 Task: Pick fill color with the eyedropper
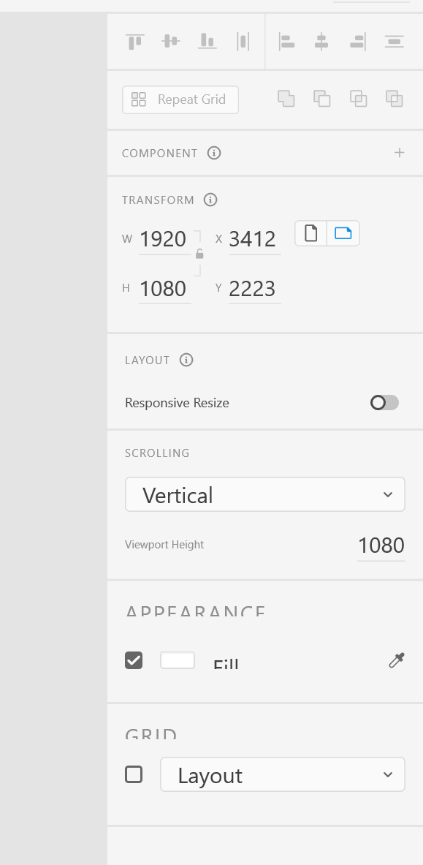[396, 660]
